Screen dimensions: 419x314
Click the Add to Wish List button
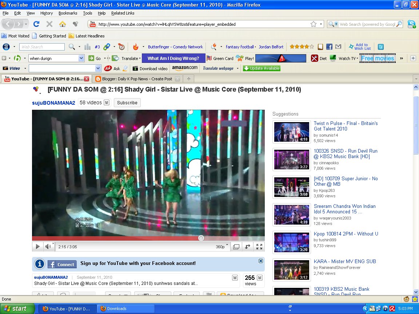360,47
